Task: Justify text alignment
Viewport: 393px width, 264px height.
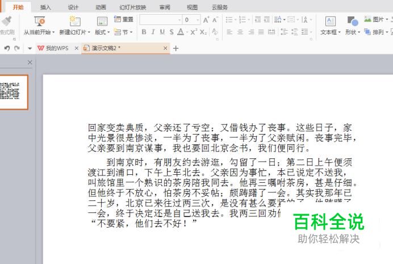Action: tap(261, 32)
